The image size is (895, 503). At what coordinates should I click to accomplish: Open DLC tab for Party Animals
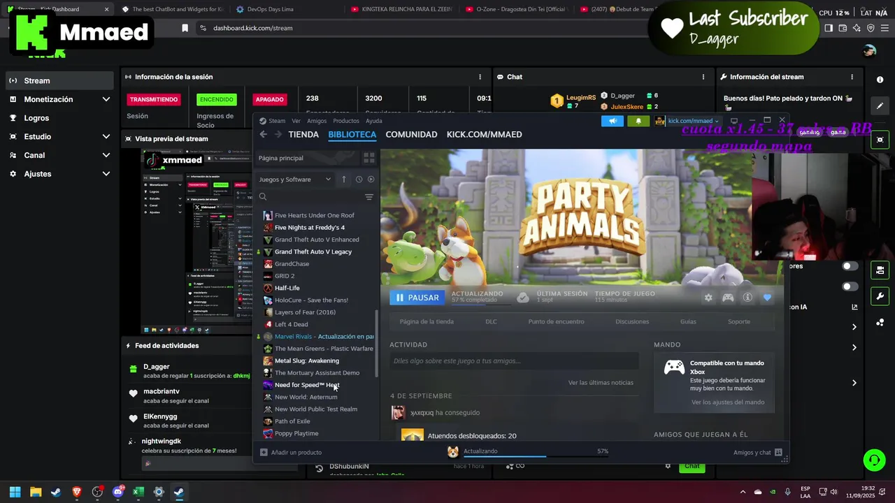491,321
